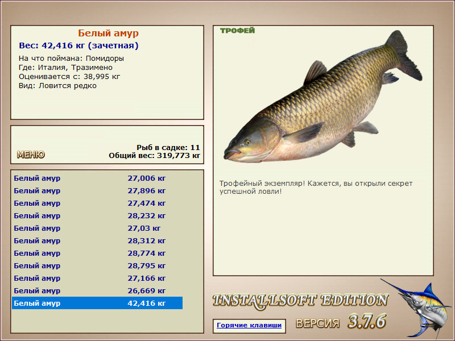Open the Горячие клавиши link
The width and height of the screenshot is (455, 341).
point(249,325)
